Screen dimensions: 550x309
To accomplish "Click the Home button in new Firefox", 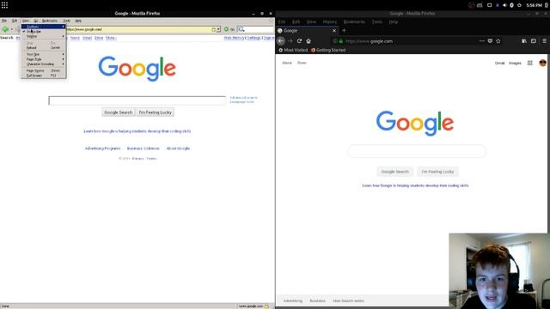I will pos(309,41).
